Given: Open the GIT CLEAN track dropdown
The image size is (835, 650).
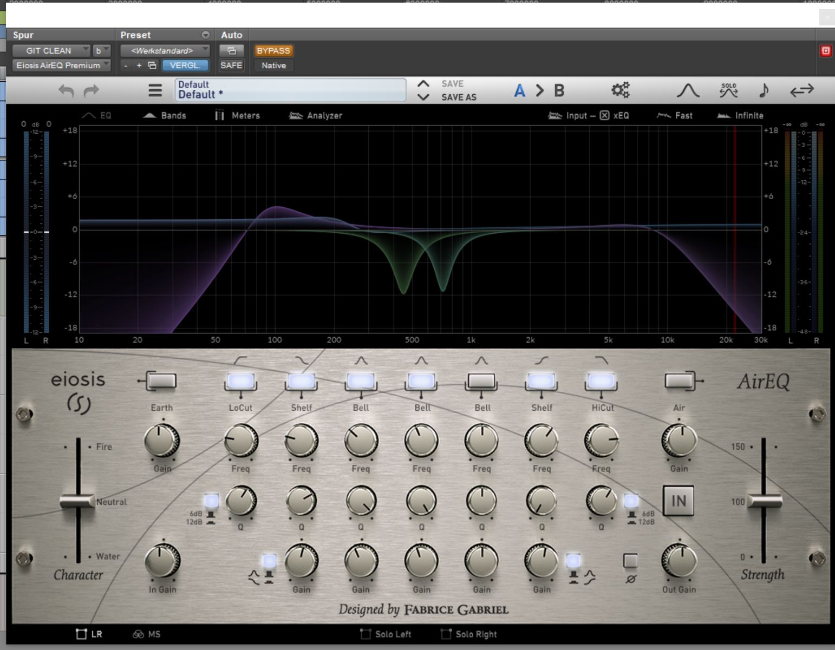Looking at the screenshot, I should pyautogui.click(x=51, y=50).
